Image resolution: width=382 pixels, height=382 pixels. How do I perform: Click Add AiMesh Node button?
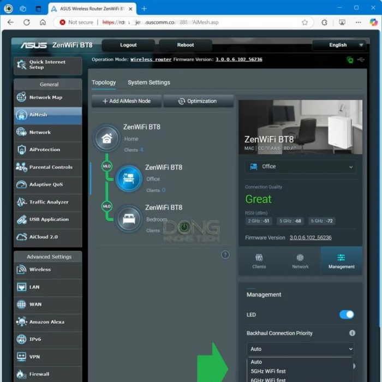click(x=127, y=101)
